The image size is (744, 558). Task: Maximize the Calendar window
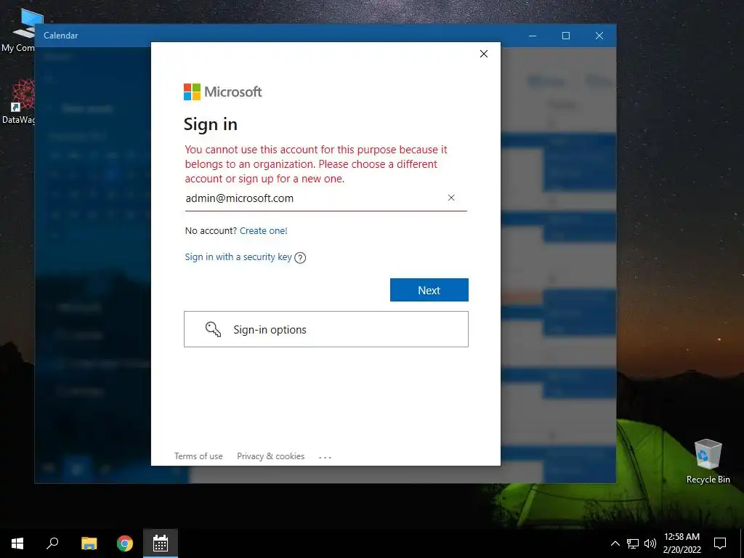(565, 36)
